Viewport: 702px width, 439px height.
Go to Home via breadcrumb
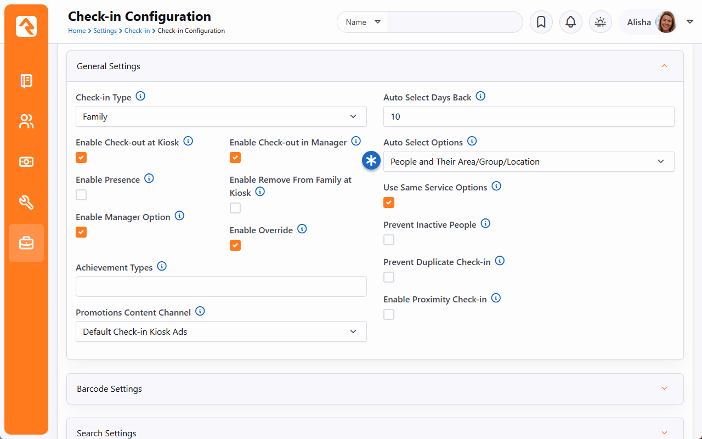click(x=76, y=31)
